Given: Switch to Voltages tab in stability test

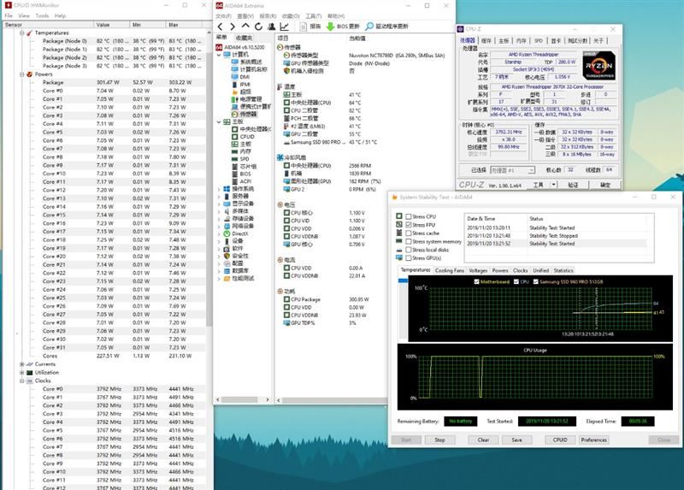Looking at the screenshot, I should pos(478,270).
